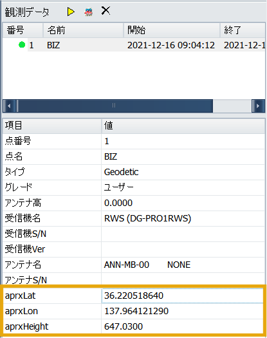The image size is (267, 338).
Task: Click the empty 受信機Ver value field
Action: [x=183, y=249]
